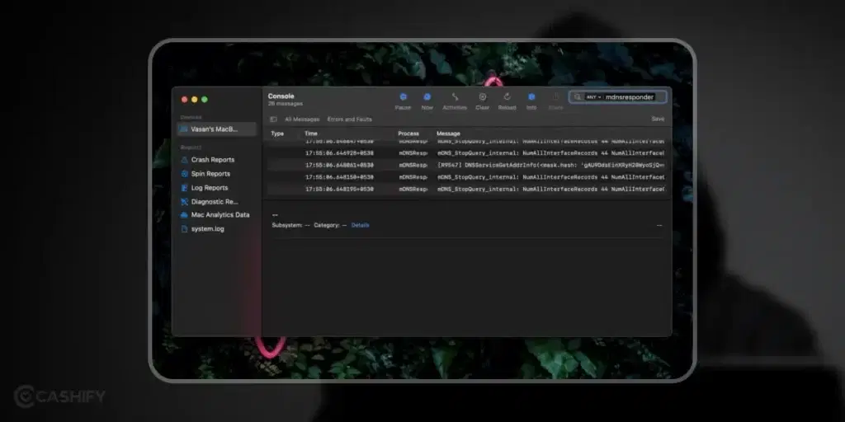Select the Errors and Faults filter

tap(350, 120)
